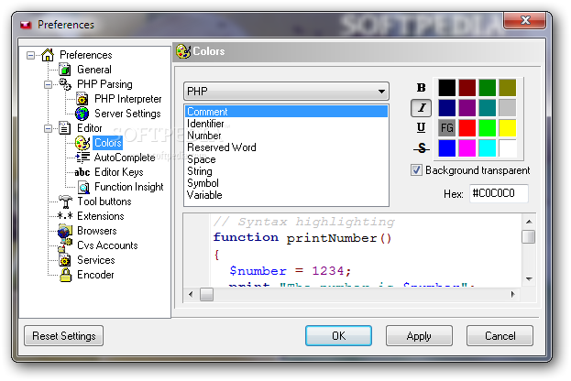Click the *.* icon for Extensions

coord(65,216)
